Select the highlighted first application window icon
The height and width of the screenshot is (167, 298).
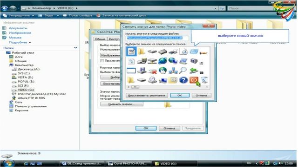[x=131, y=51]
